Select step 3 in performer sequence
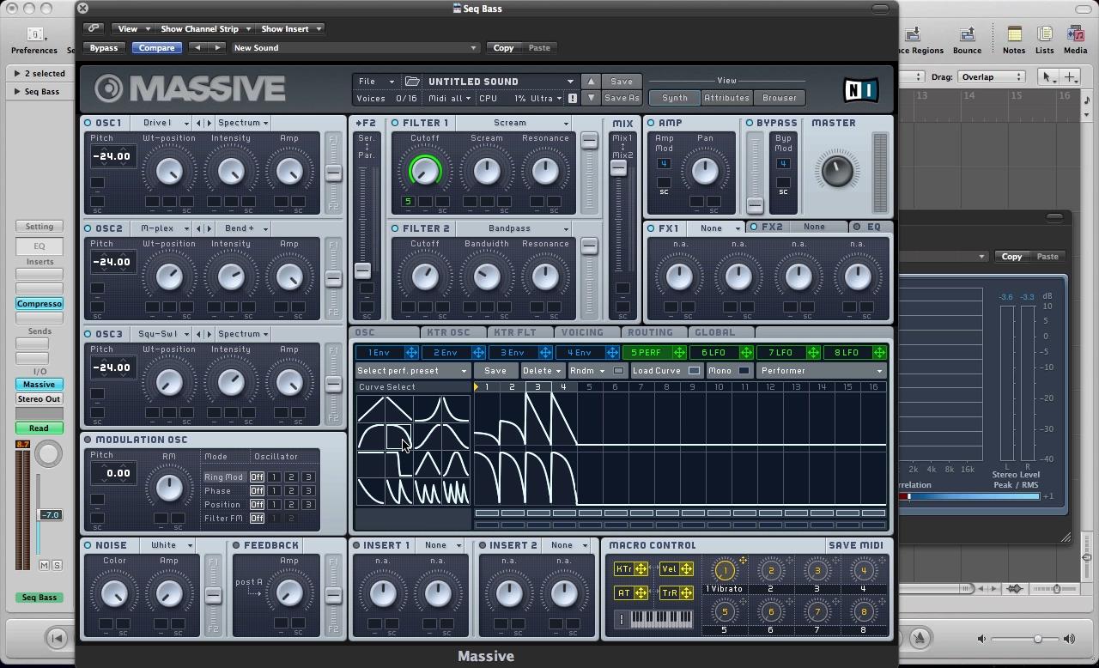The width and height of the screenshot is (1099, 668). (537, 387)
